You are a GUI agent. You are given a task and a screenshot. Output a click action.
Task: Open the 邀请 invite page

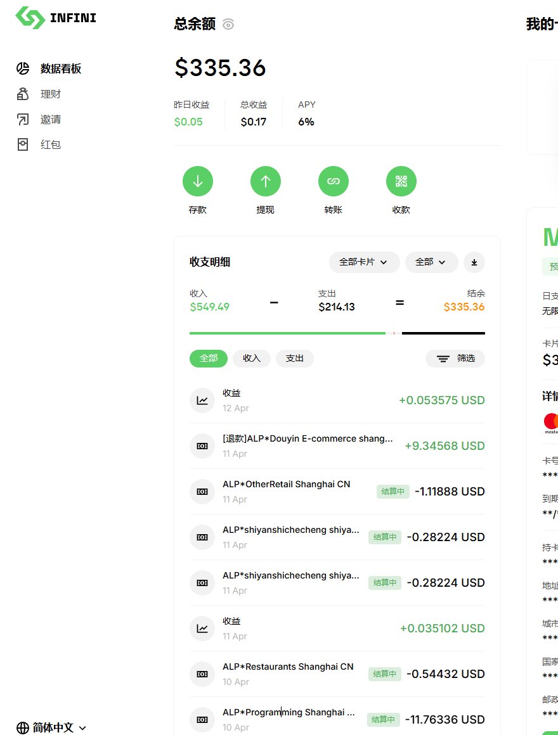pos(50,119)
